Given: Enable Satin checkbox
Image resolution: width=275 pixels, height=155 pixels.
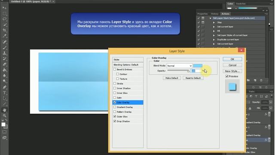Looking at the screenshot, I should pos(115,98).
